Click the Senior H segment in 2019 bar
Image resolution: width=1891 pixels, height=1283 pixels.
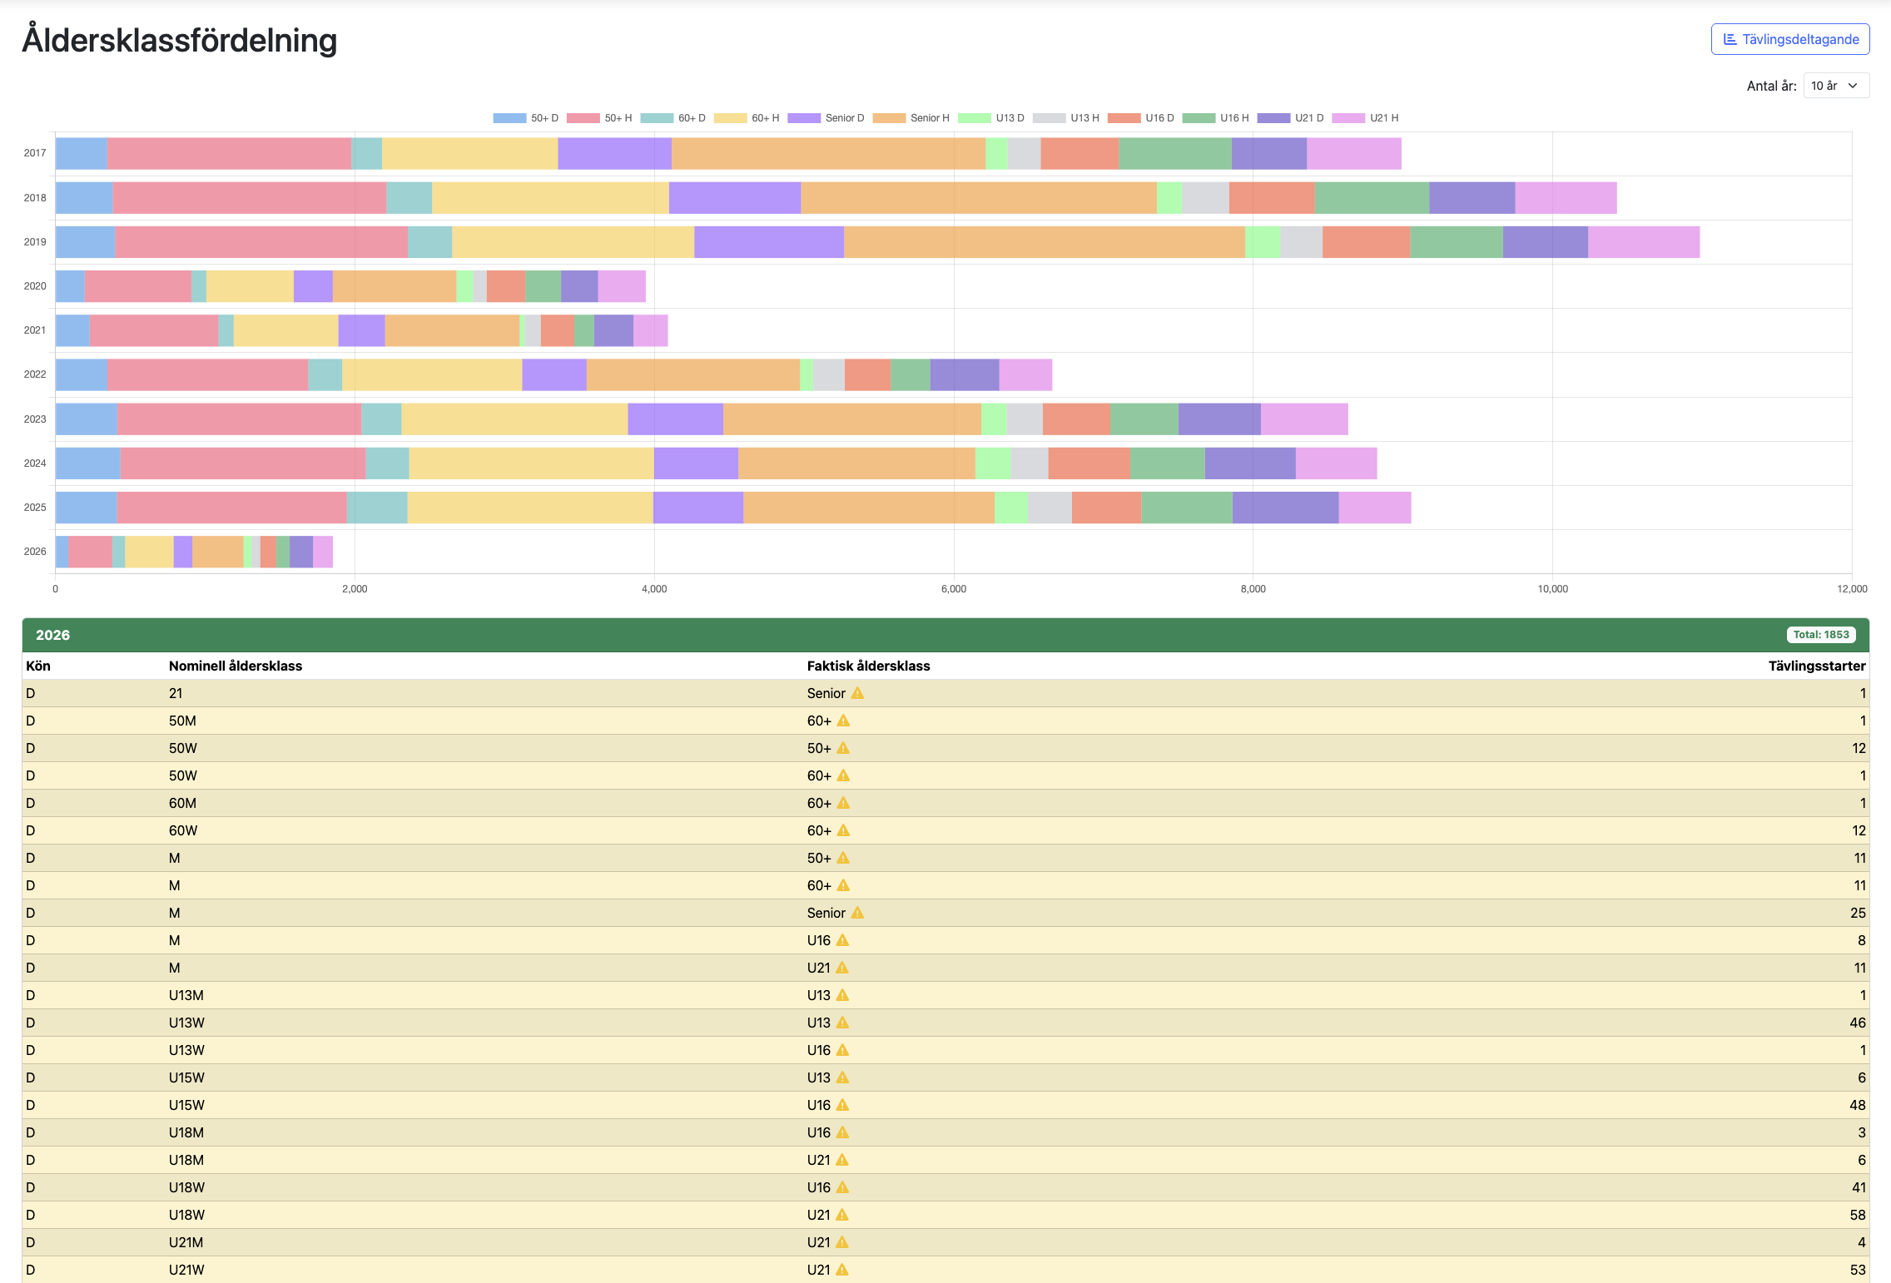pos(1044,242)
